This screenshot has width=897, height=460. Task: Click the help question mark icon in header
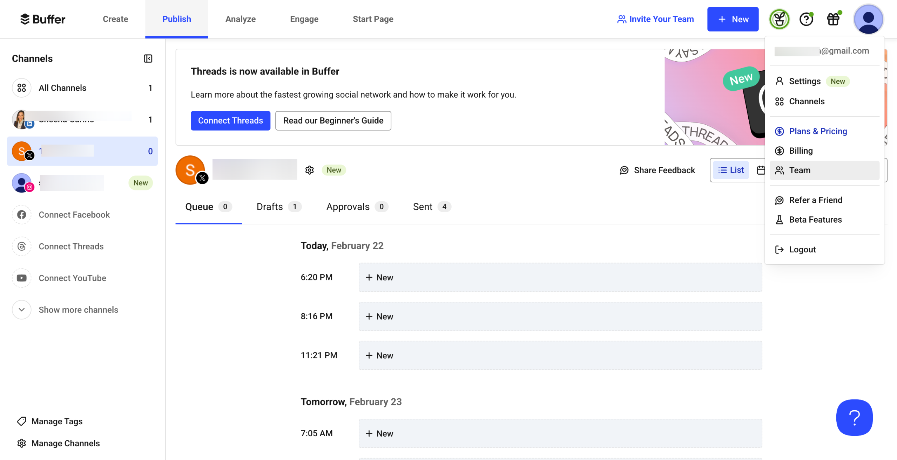point(806,19)
